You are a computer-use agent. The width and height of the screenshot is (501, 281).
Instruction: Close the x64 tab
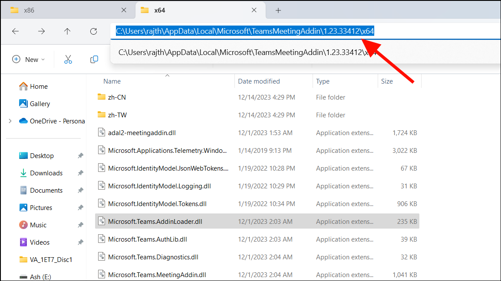254,10
